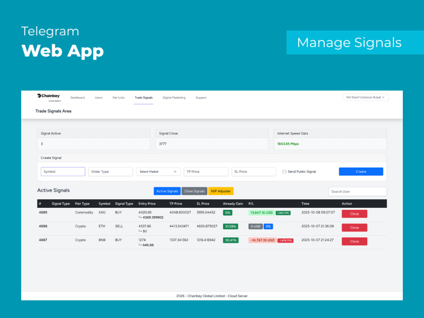Screen dimensions: 424x318
Task: Click the 1216.416942 SL price cell
Action: (206, 240)
